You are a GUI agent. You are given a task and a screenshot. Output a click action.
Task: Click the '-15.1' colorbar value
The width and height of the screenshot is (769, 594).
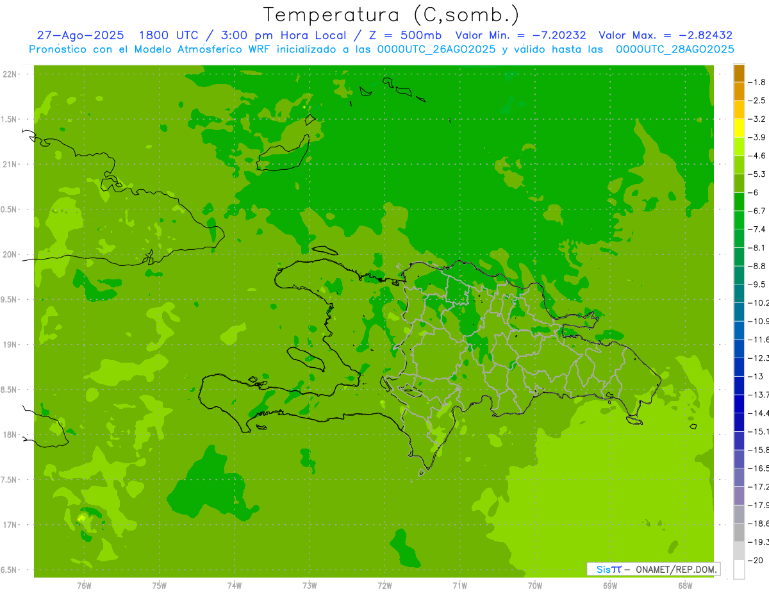coord(759,431)
